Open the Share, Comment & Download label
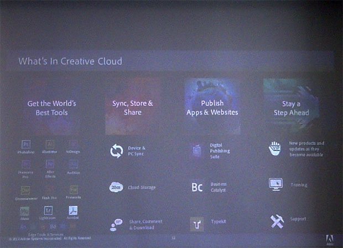 tap(142, 224)
